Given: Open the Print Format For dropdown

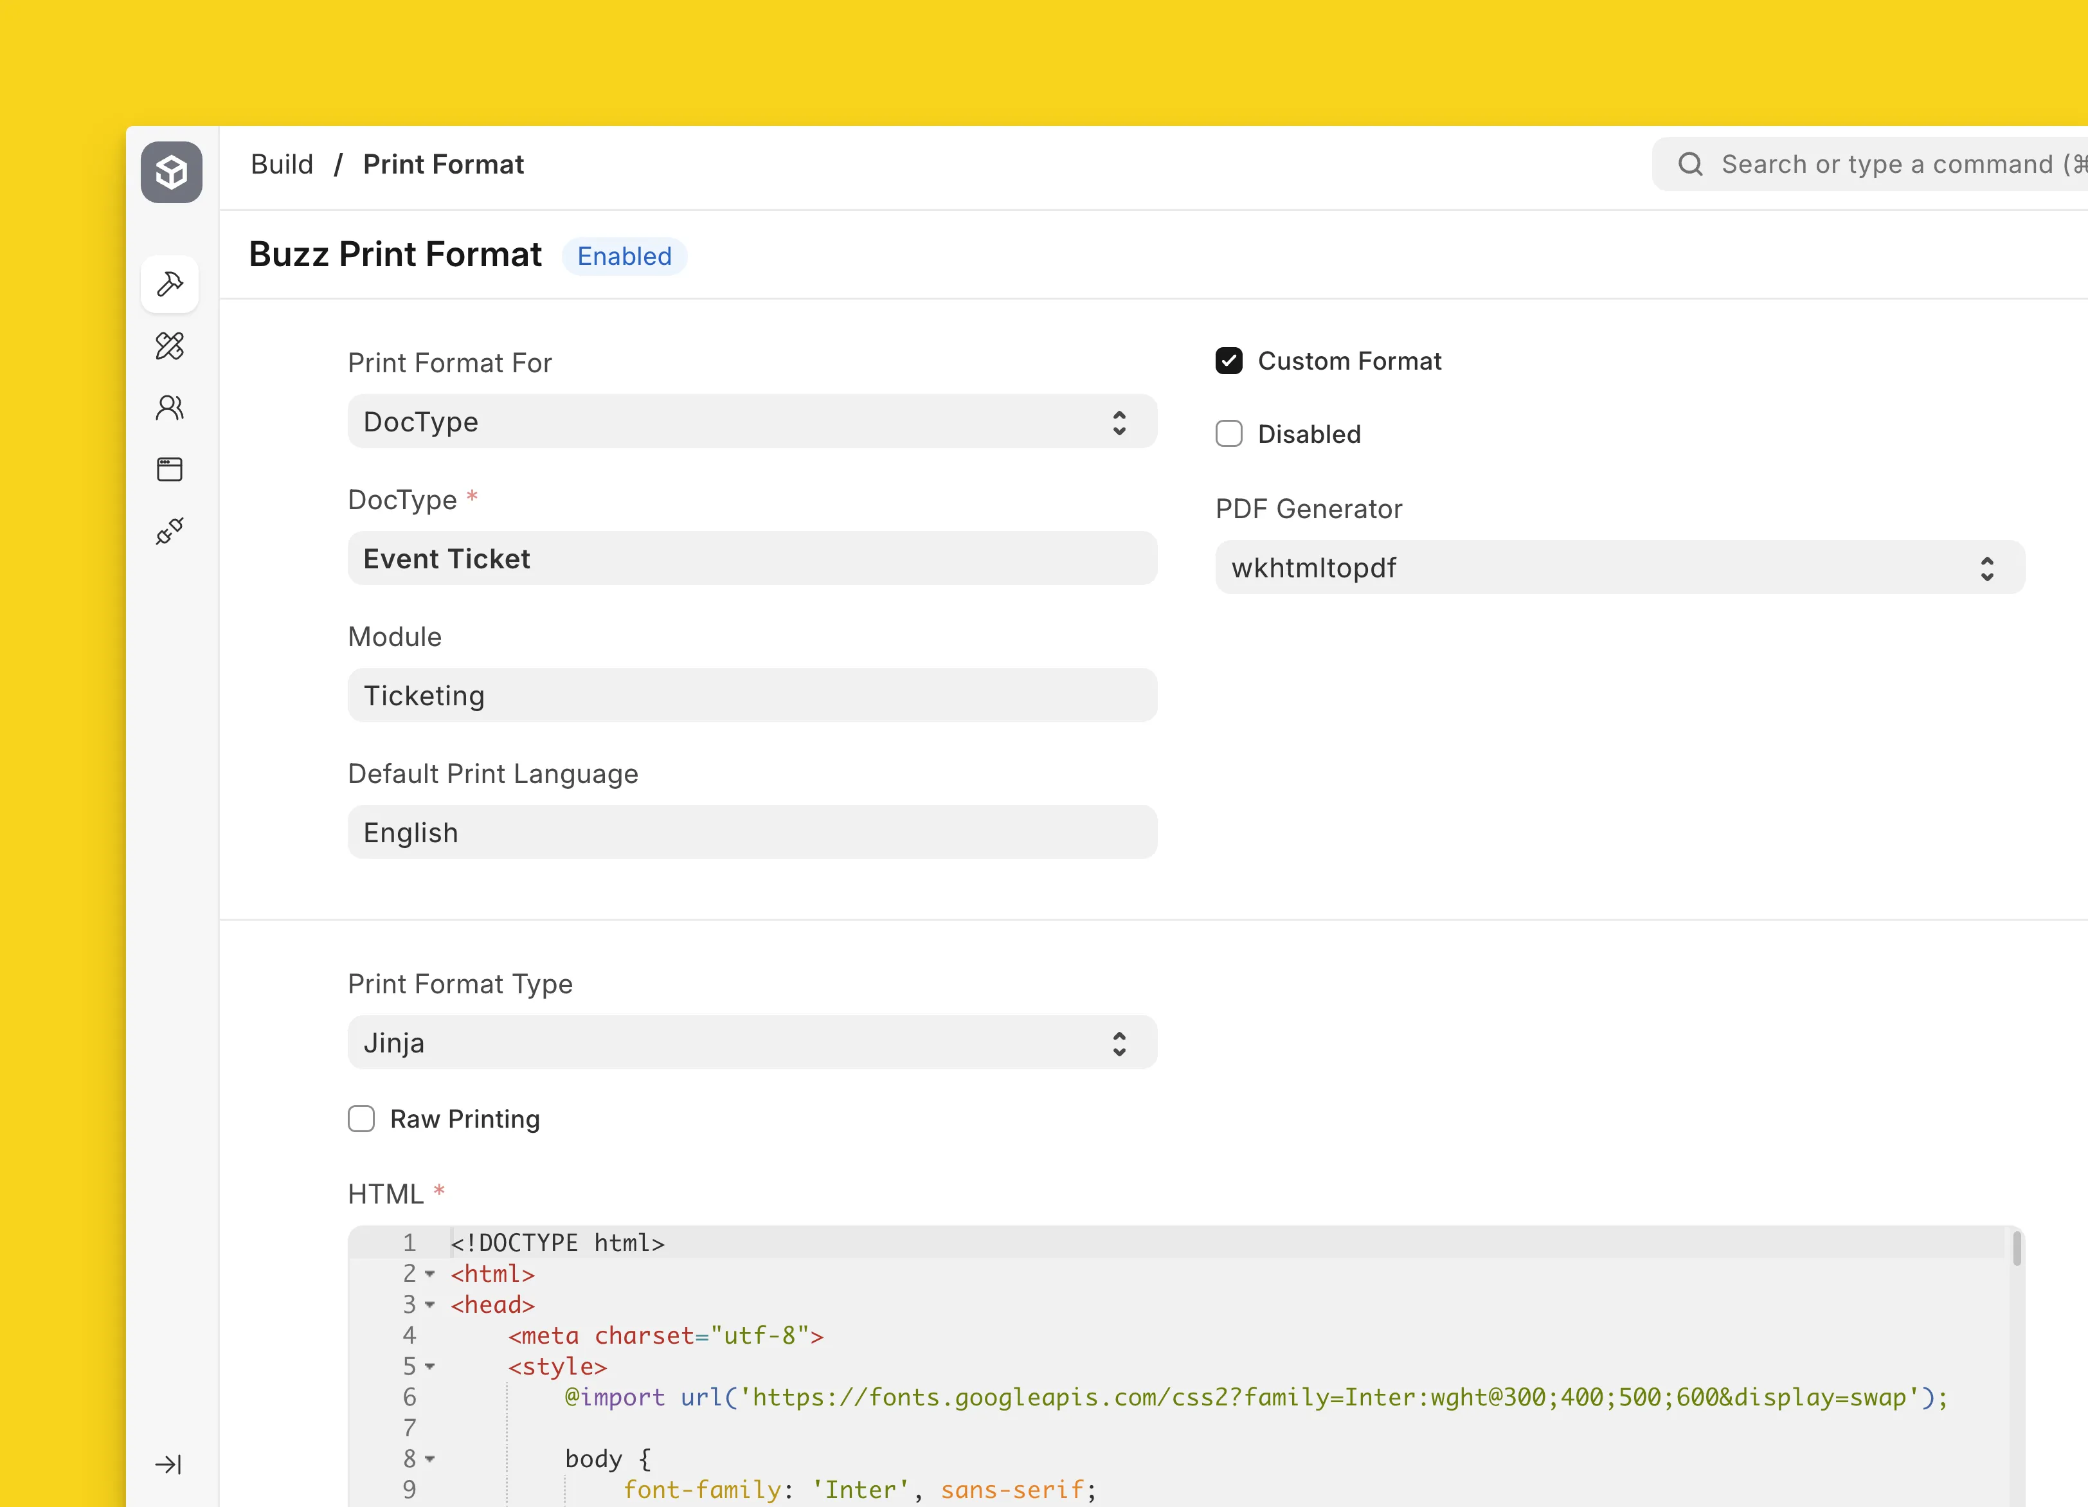Looking at the screenshot, I should [x=751, y=422].
